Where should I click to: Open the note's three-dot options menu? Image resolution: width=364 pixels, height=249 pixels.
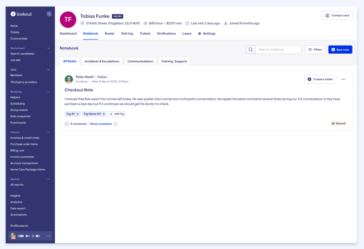[x=343, y=79]
